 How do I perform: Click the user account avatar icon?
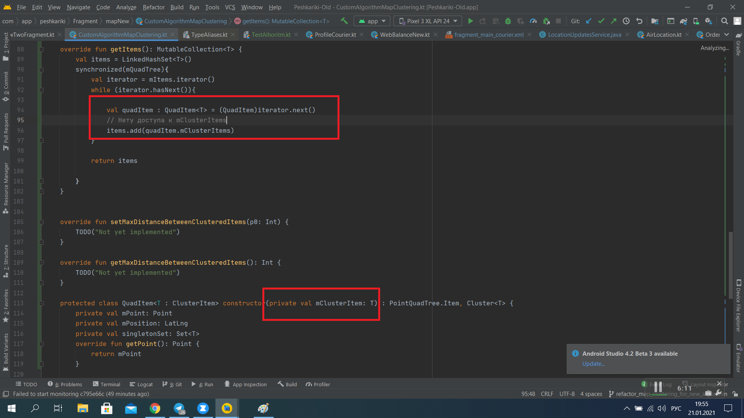tap(737, 21)
